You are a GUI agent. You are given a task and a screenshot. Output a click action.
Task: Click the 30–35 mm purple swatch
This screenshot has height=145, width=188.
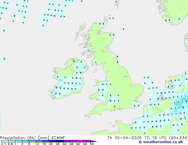tap(67, 141)
